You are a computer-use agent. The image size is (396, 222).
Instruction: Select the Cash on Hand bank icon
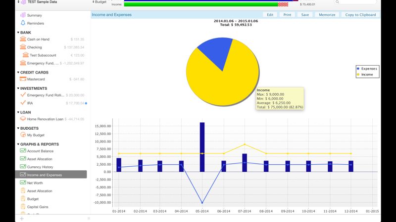[23, 39]
